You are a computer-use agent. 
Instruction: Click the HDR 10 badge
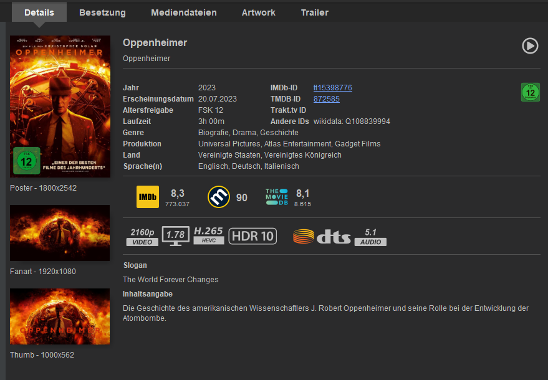(x=252, y=236)
